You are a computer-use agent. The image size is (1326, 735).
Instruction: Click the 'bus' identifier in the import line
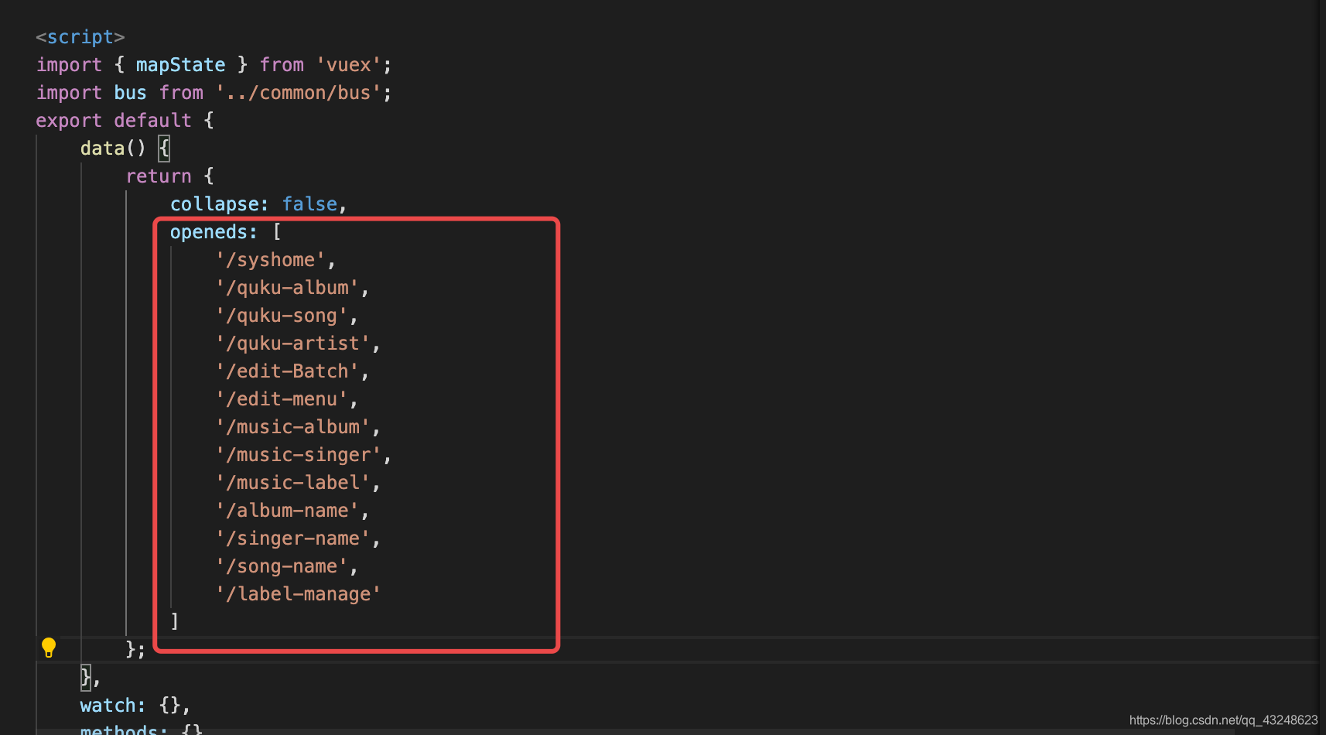[130, 93]
